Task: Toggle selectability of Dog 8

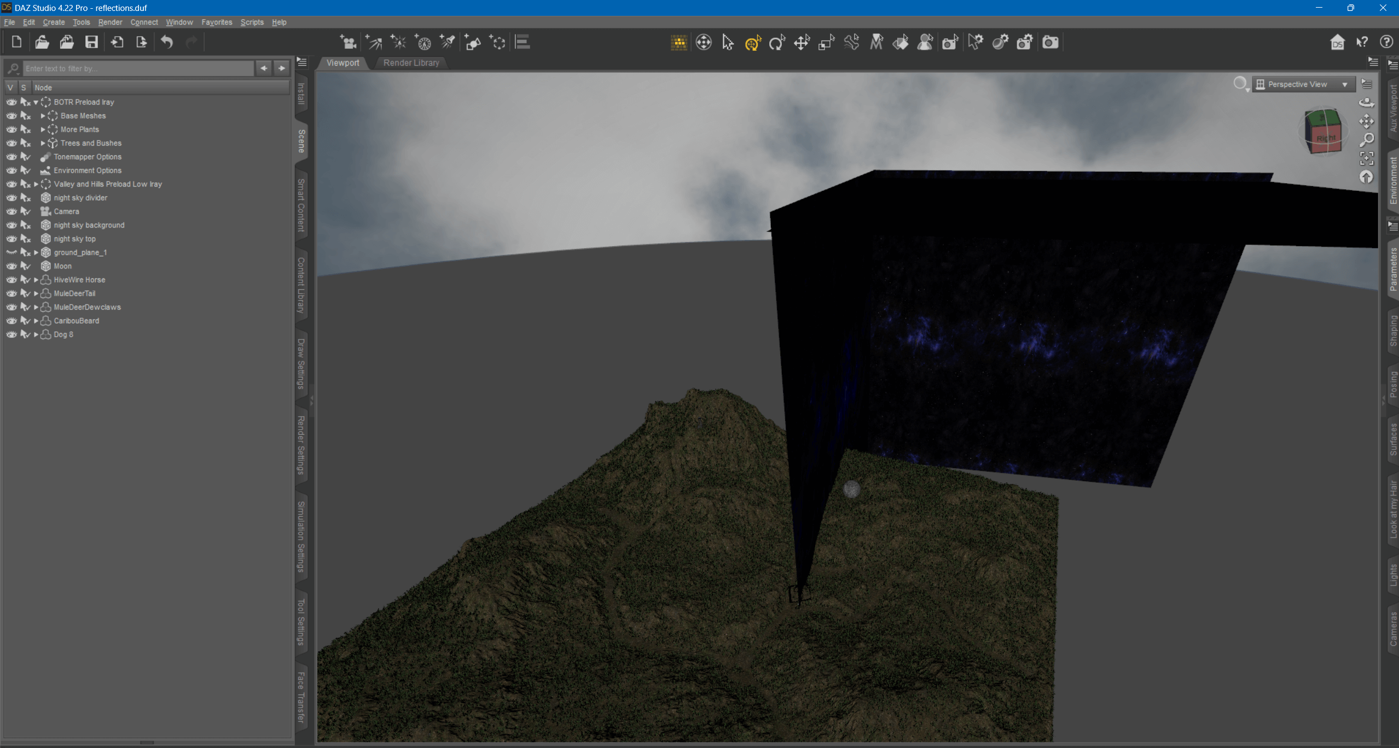Action: 25,335
